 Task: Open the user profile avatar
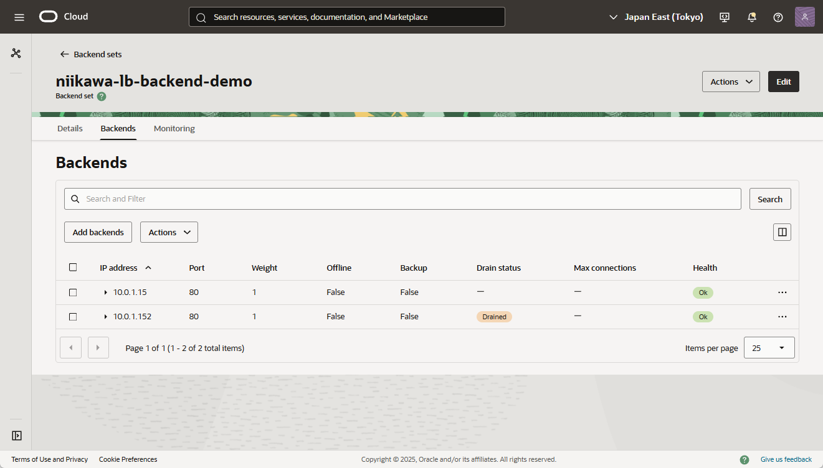coord(804,17)
